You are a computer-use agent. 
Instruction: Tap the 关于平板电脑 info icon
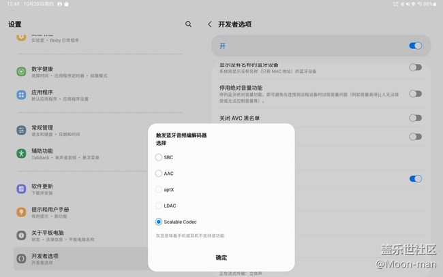21,235
